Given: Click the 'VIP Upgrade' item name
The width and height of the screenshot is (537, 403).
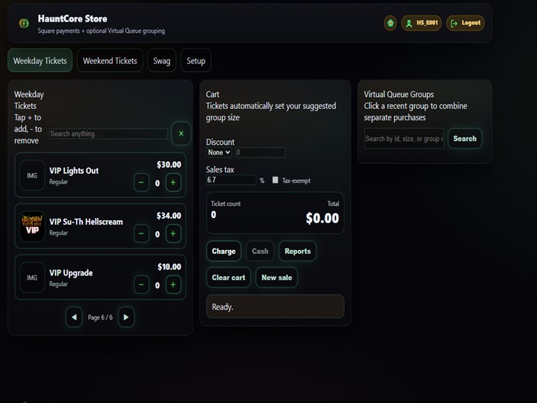Looking at the screenshot, I should [71, 273].
